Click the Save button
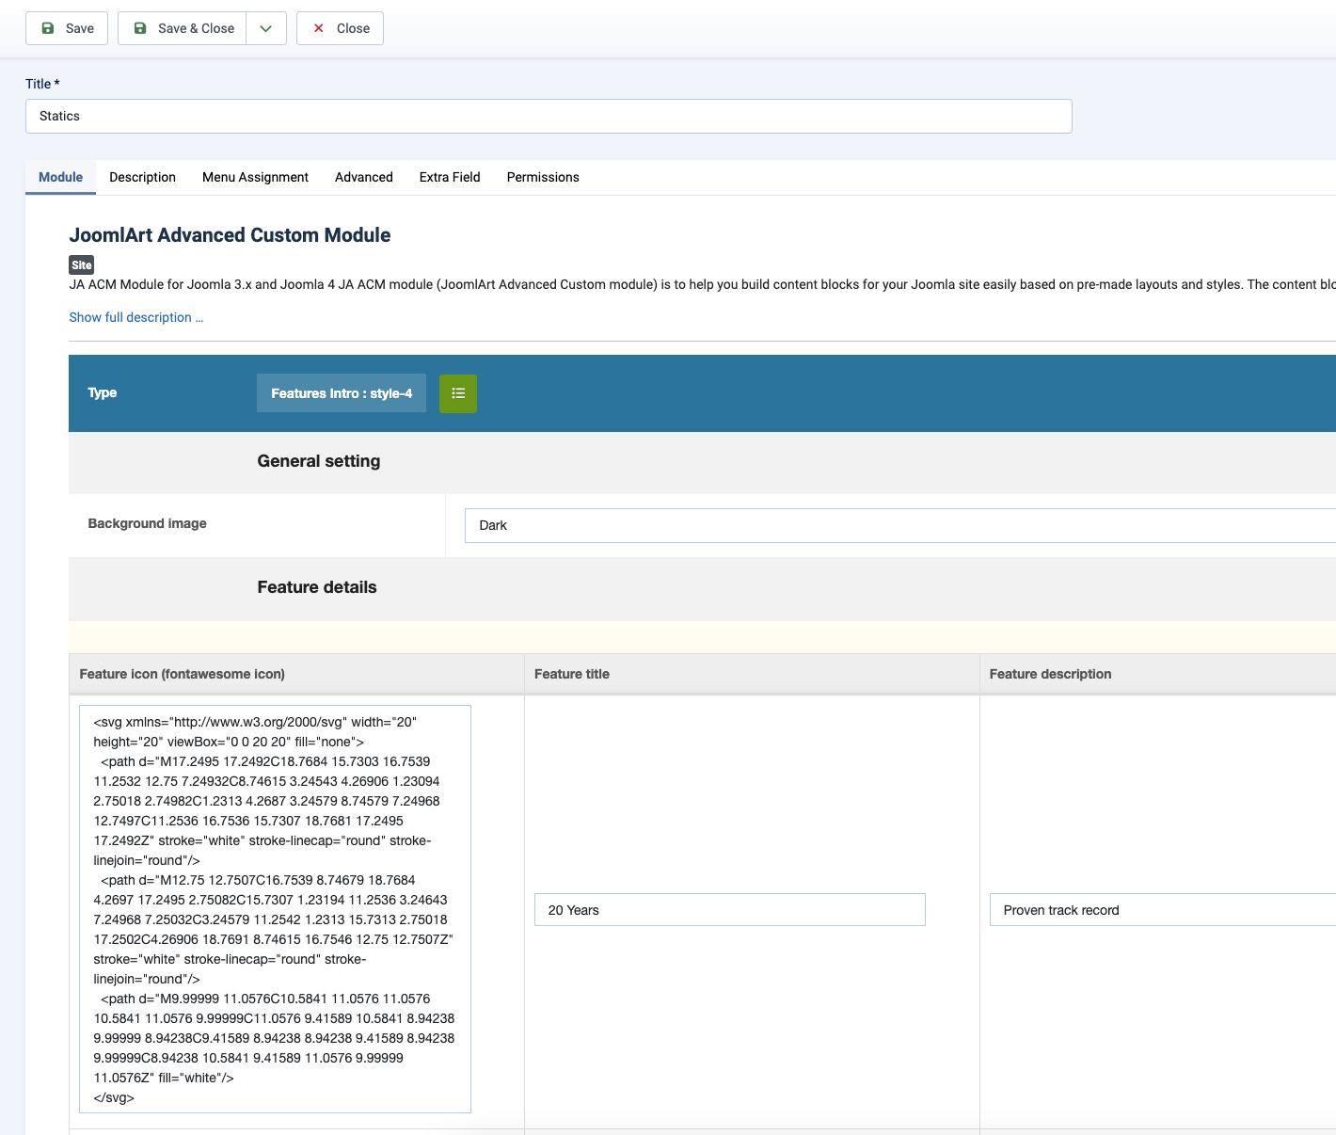The width and height of the screenshot is (1336, 1135). pos(67,28)
